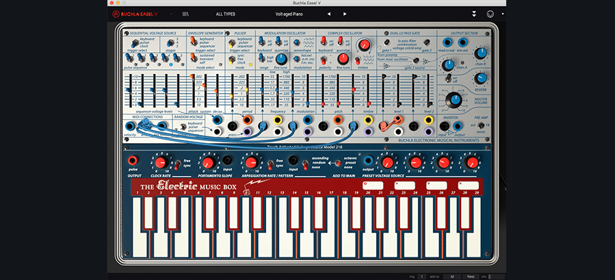
Task: Click the envelope decay slider
Action: click(216, 90)
